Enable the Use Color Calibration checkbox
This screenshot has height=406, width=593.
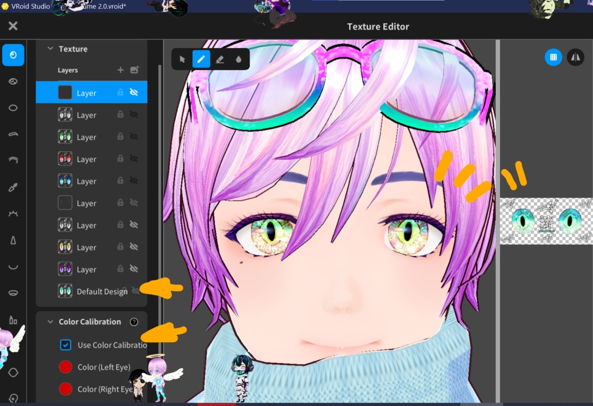click(x=66, y=345)
